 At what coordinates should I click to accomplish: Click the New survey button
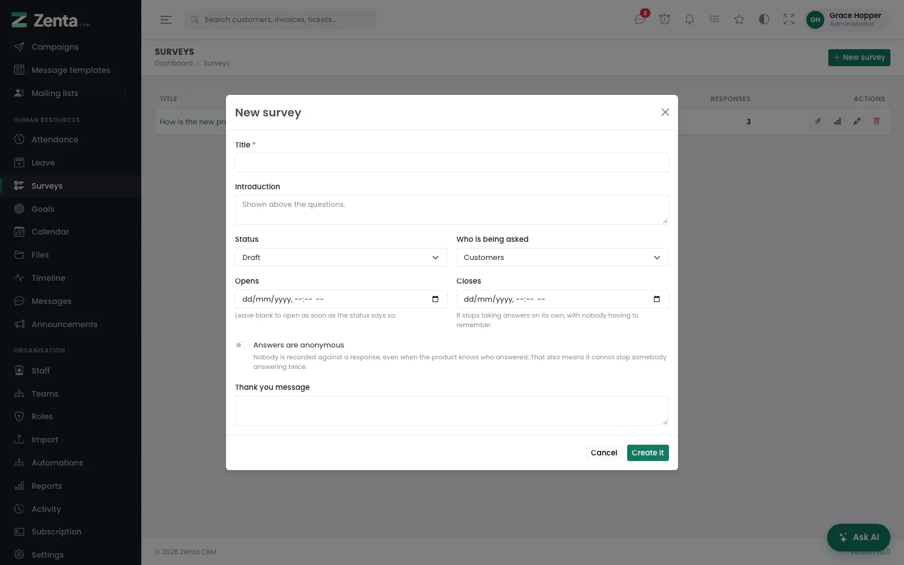[859, 58]
